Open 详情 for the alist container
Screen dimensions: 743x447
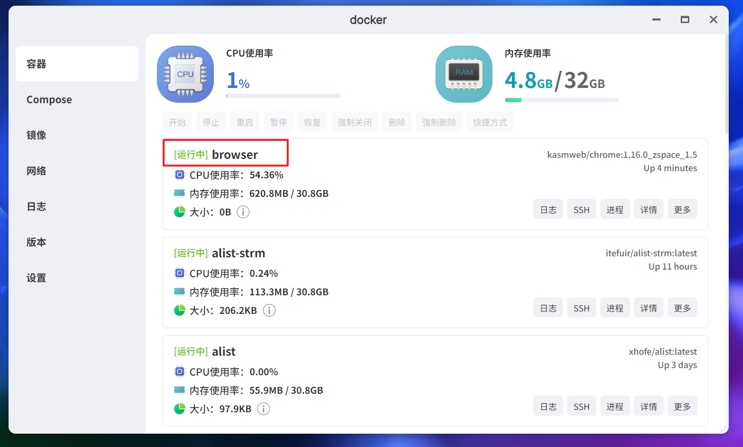(648, 406)
